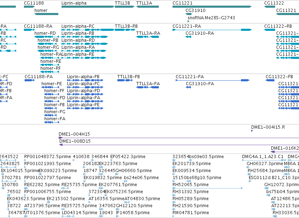Open the CG11221 gene label
The image size is (299, 218).
182,3
